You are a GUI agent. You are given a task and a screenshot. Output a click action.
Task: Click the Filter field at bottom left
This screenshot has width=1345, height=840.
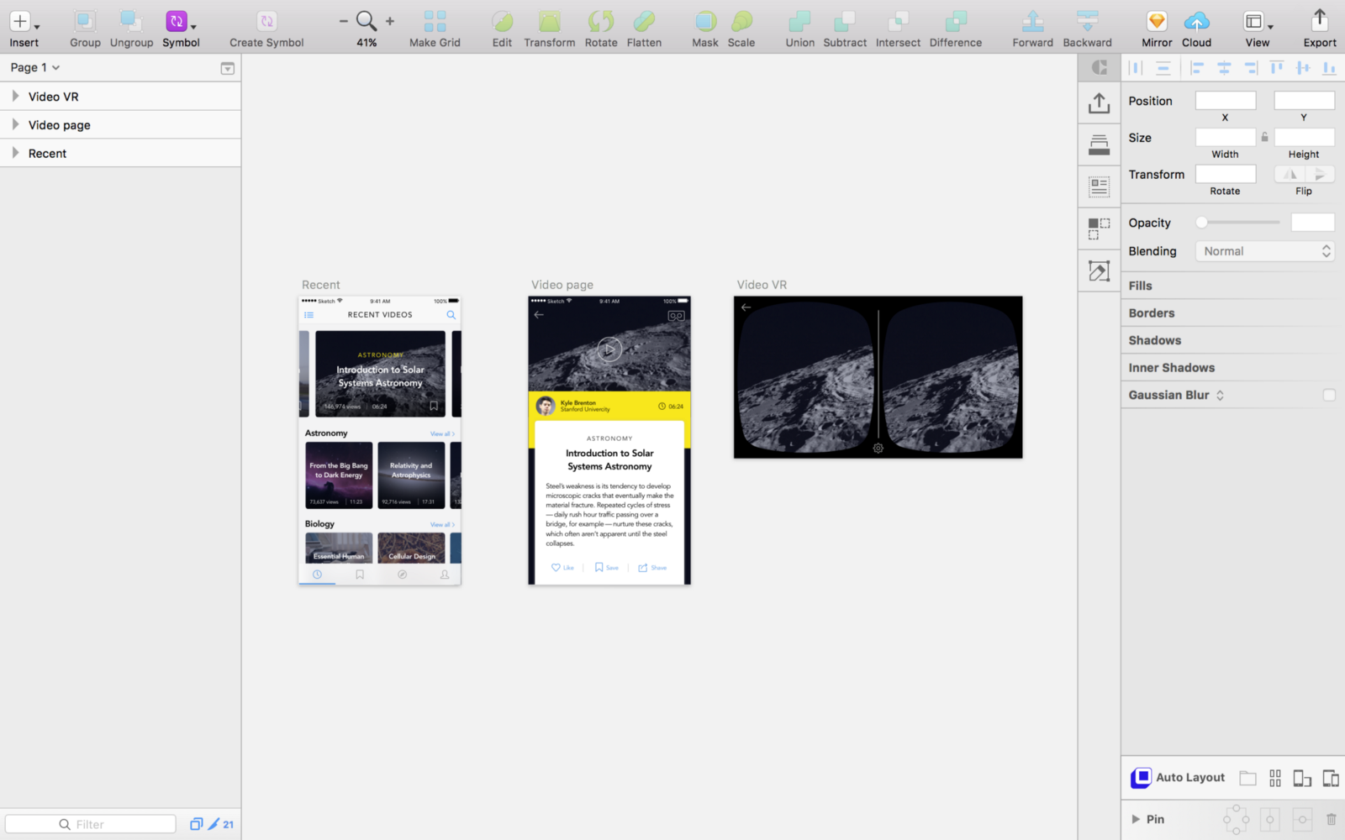click(90, 824)
